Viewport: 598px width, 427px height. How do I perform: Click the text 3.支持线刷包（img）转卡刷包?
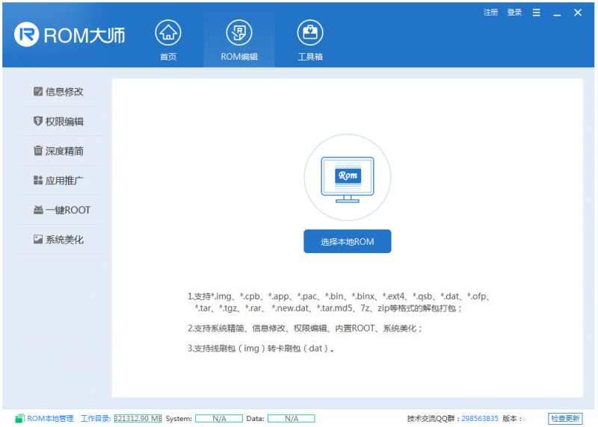click(x=260, y=348)
